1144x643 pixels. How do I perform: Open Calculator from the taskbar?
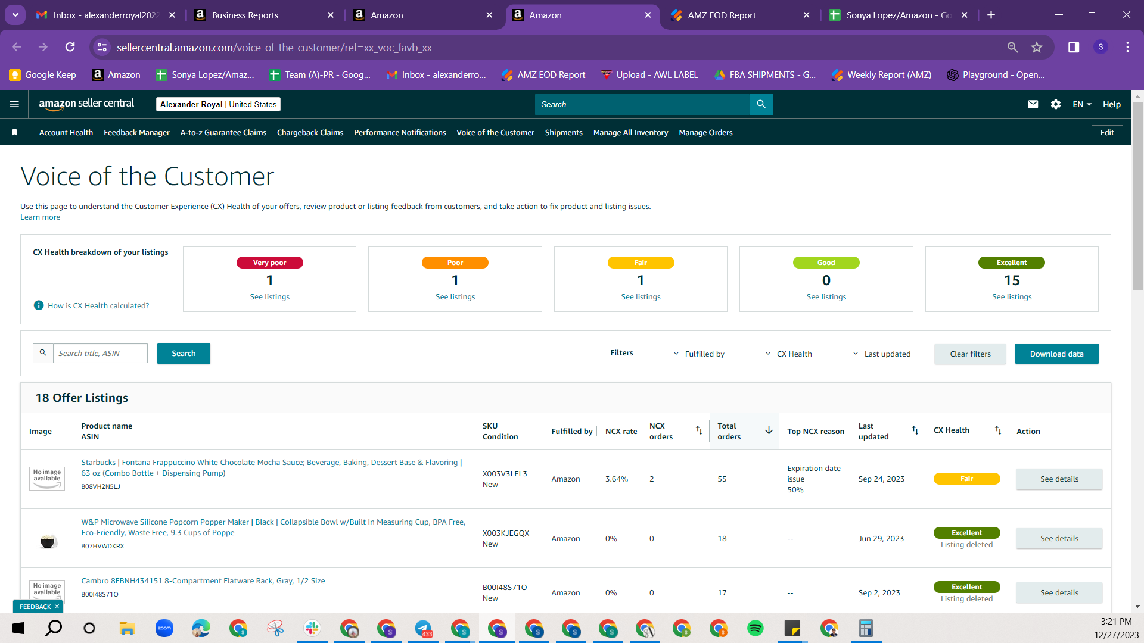(866, 628)
